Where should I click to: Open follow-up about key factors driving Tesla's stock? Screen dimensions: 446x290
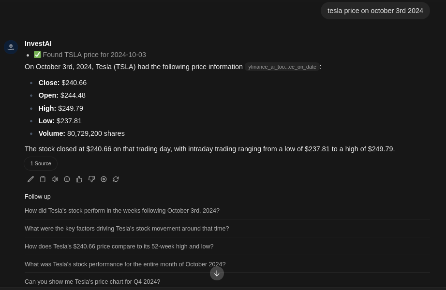[126, 228]
